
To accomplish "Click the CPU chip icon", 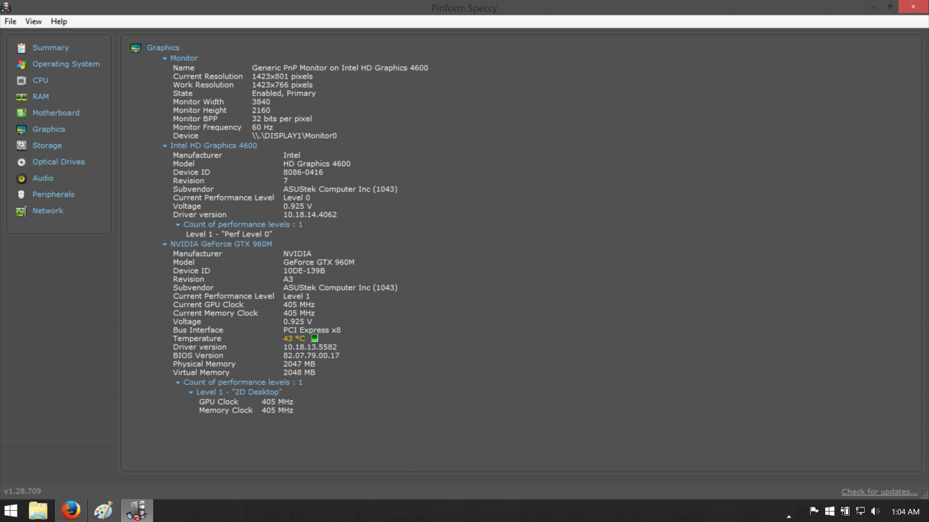I will coord(22,81).
